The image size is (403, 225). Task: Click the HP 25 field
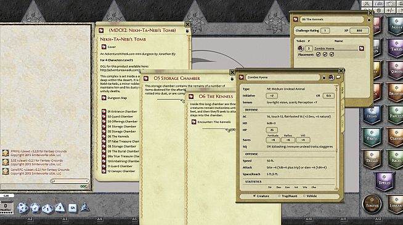[272, 130]
